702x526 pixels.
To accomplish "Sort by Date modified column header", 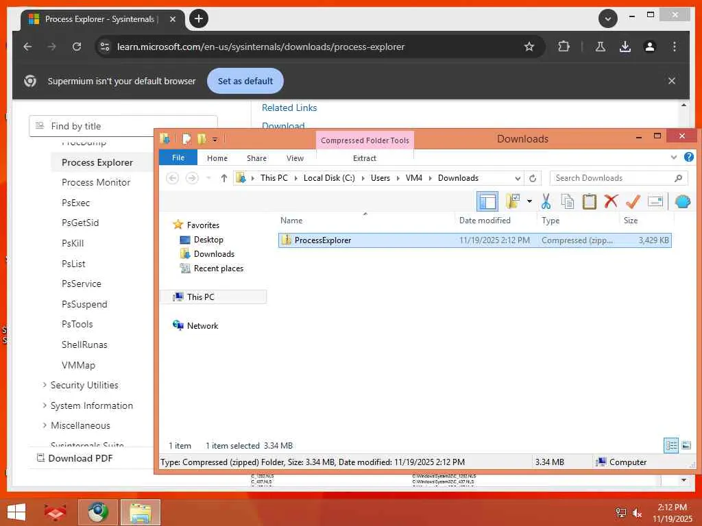I will (x=485, y=220).
